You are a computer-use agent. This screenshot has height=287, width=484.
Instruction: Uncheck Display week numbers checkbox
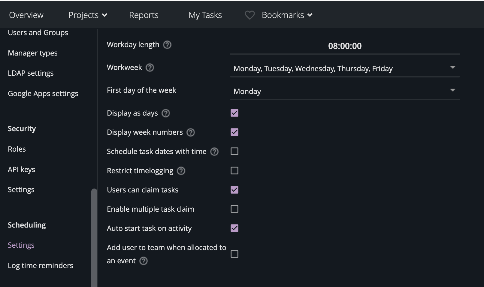(x=234, y=132)
